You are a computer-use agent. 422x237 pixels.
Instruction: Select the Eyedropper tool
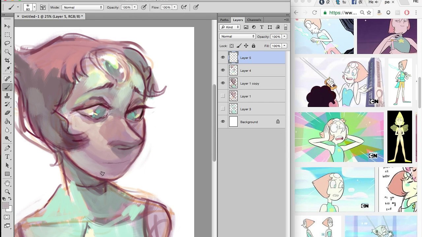(7, 69)
